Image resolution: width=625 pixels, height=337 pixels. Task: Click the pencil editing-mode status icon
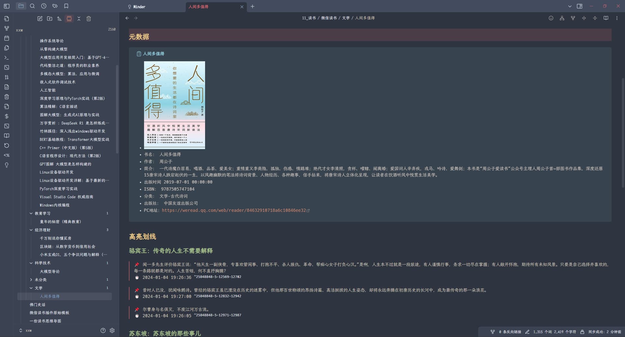[527, 332]
